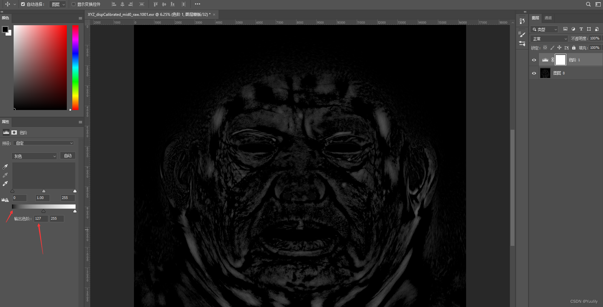Open the 正常 blend mode dropdown
603x307 pixels.
pos(549,38)
